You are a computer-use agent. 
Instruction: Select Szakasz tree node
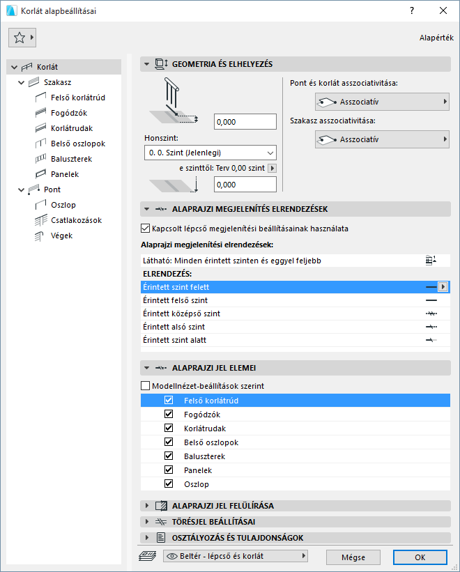[57, 82]
